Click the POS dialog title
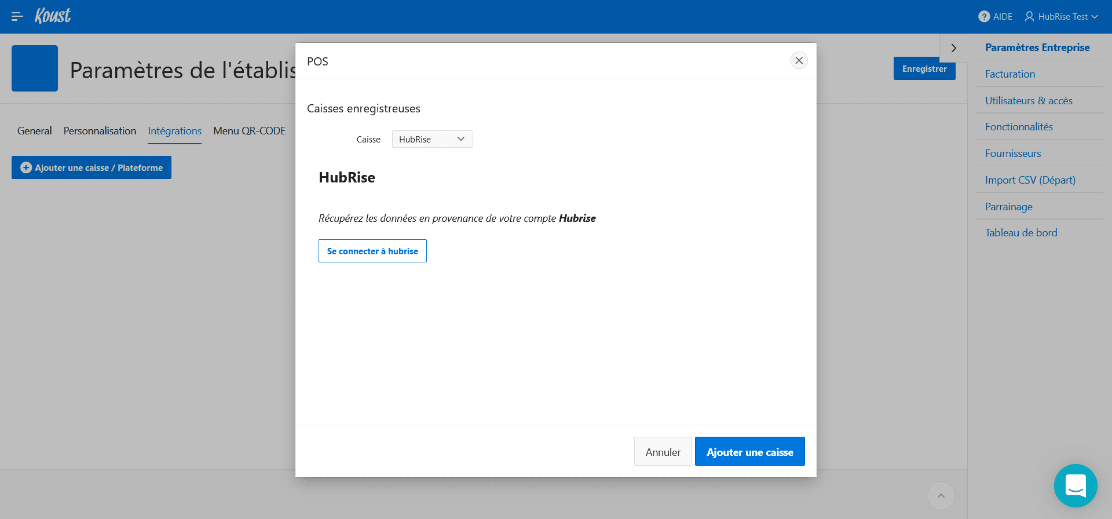Viewport: 1112px width, 519px height. [x=317, y=61]
